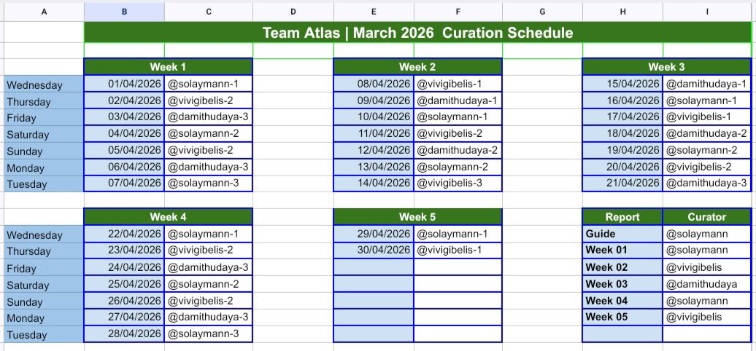756x351 pixels.
Task: Select the Week 2 header cell
Action: 417,67
